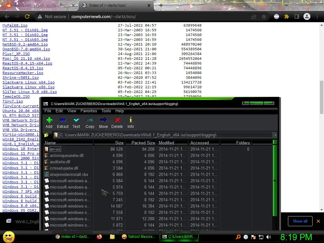Select actionqueueetw.dll in the file list
324x243 pixels.
point(158,156)
